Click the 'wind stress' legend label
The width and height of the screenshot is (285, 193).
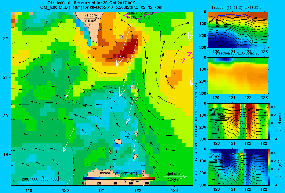point(174,173)
